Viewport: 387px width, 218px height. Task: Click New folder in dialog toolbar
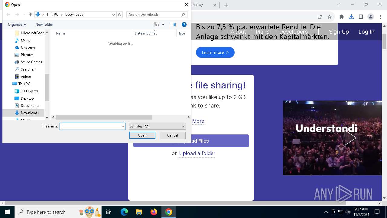point(44,25)
